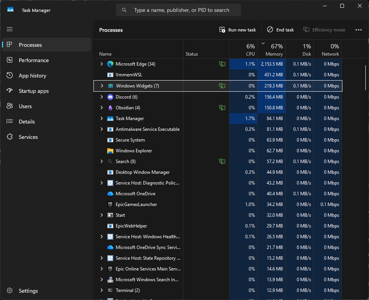Expand the Terminal (2) process group
Viewport: 369px width, 300px height.
click(101, 290)
